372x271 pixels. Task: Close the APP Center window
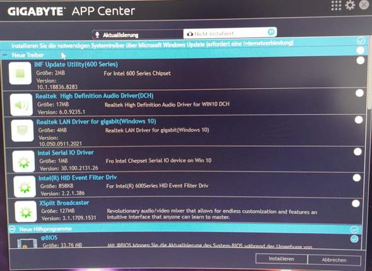[364, 5]
